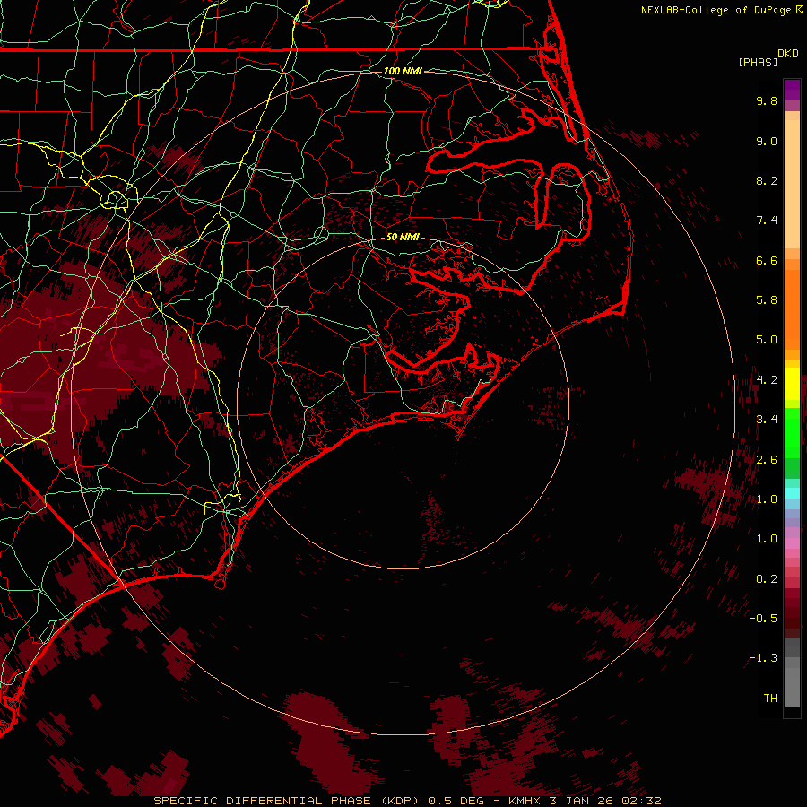807x807 pixels.
Task: Click the purple top segment of the color bar
Action: point(792,90)
